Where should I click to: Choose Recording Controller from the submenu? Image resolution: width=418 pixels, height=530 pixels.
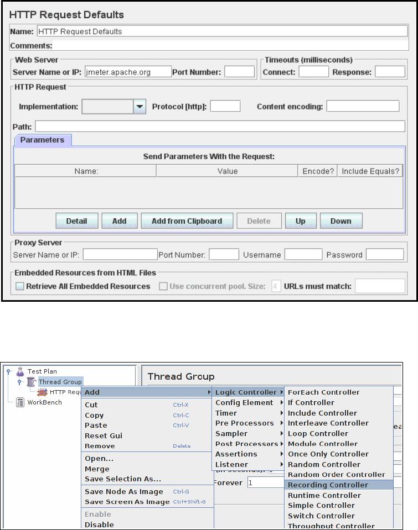click(339, 485)
